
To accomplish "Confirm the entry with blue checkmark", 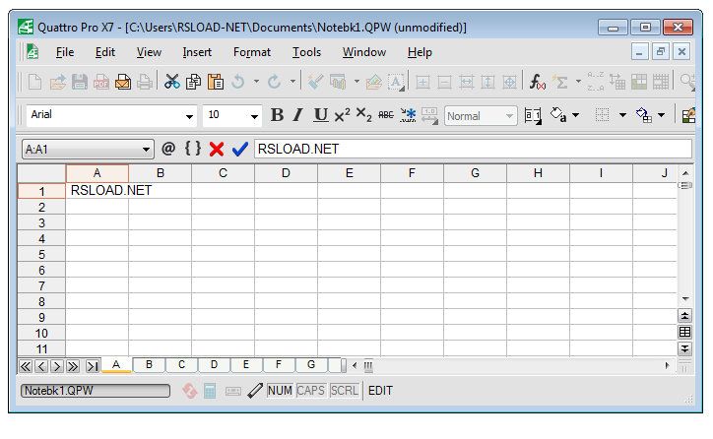I will click(239, 149).
